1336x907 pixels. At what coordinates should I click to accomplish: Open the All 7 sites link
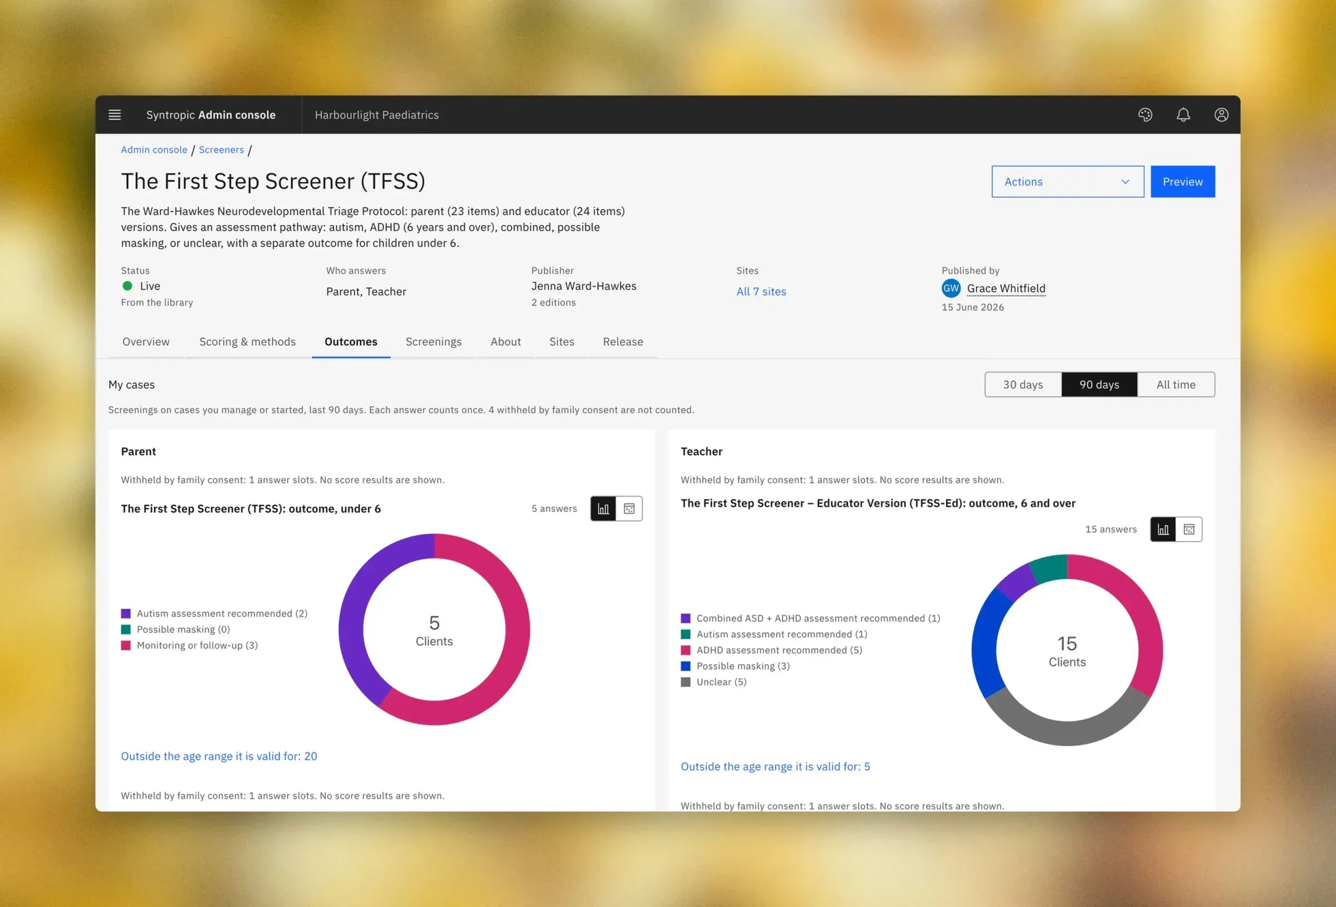(761, 292)
